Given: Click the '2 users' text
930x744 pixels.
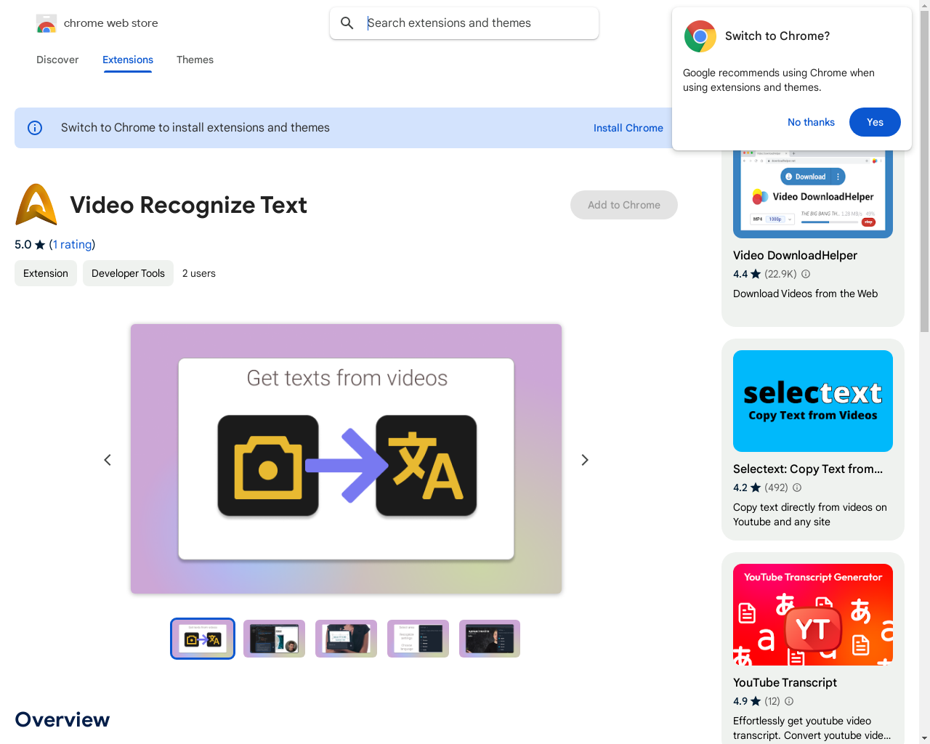Looking at the screenshot, I should (199, 273).
